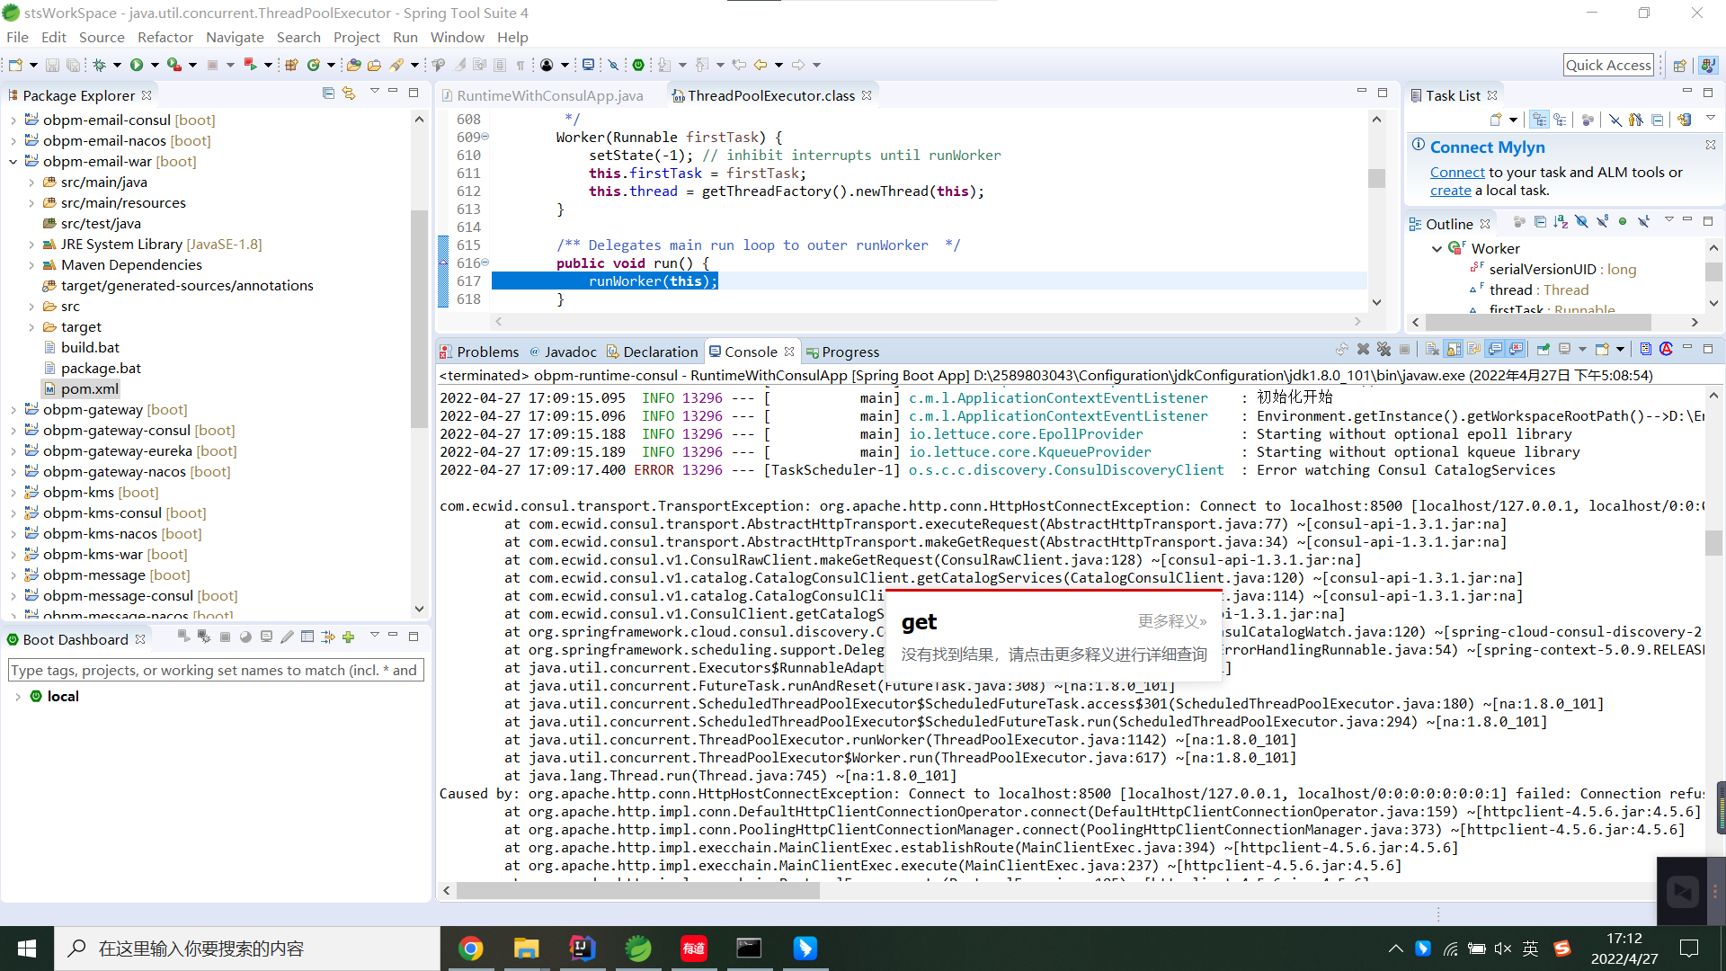Open File Explorer from the taskbar

tap(526, 949)
